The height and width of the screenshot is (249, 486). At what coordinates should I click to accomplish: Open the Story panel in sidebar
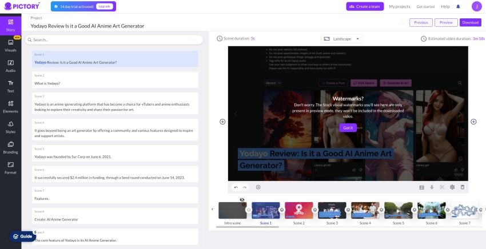point(10,25)
